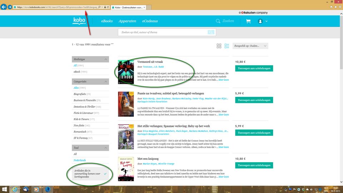The image size is (343, 193).
Task: Open the media player taskbar icon
Action: coord(36,189)
